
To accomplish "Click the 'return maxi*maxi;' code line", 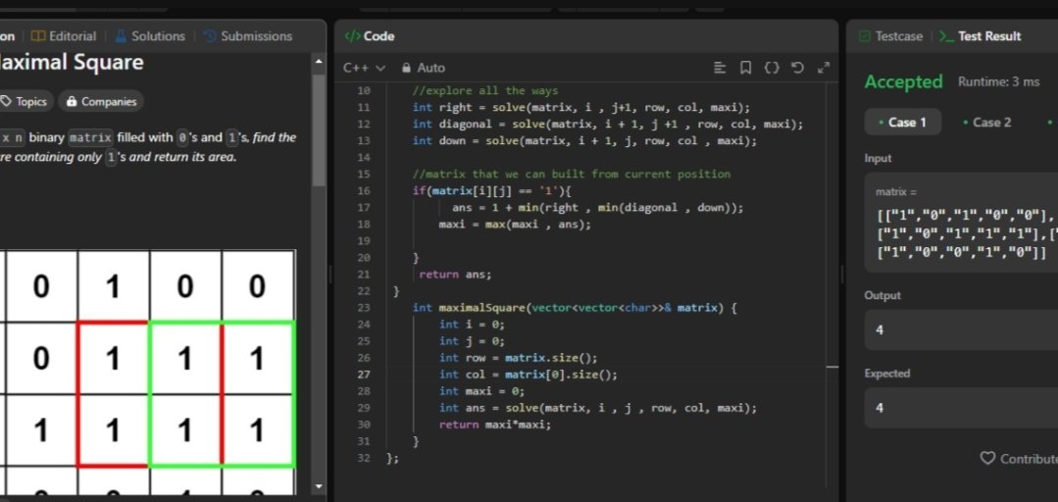I will pos(494,425).
